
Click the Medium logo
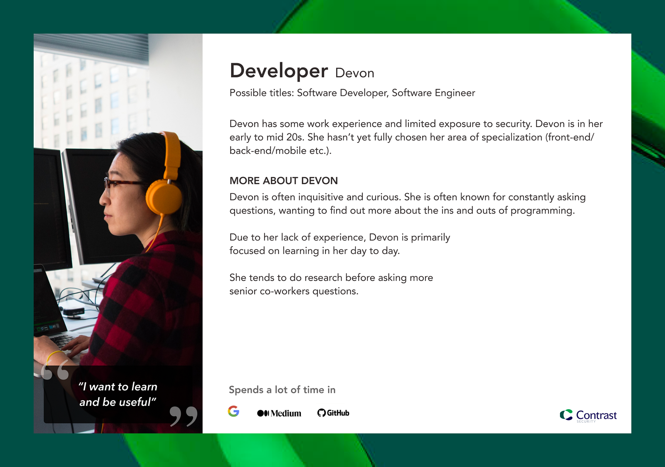tap(279, 413)
